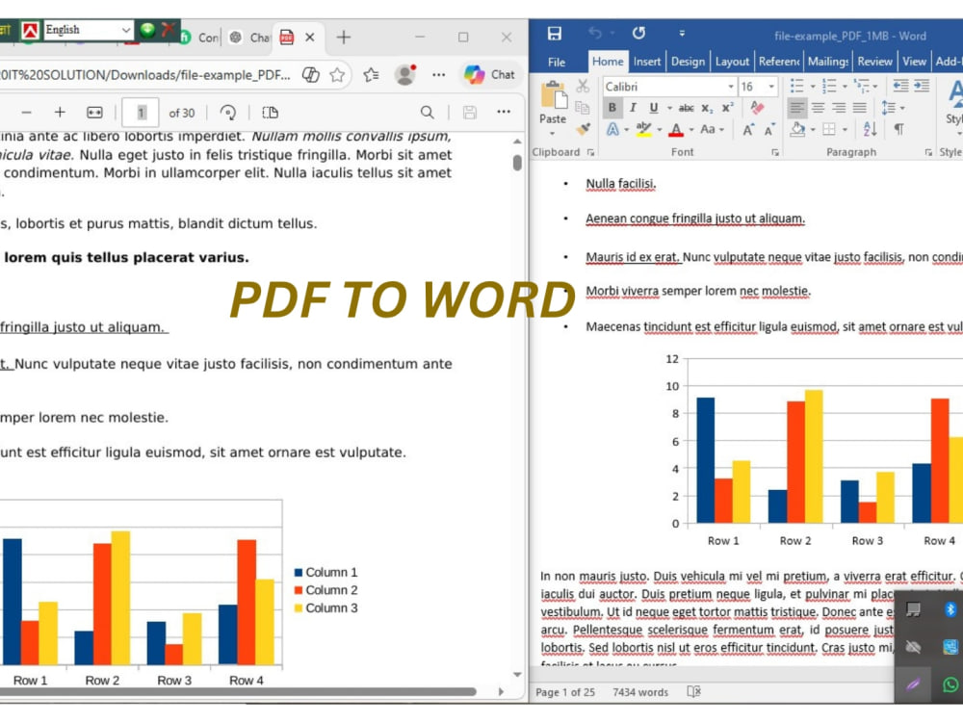Click the Clear All Formatting eraser icon
This screenshot has width=963, height=723.
pyautogui.click(x=757, y=108)
